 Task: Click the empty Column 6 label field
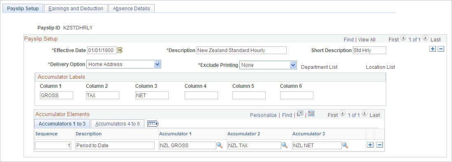click(x=297, y=96)
